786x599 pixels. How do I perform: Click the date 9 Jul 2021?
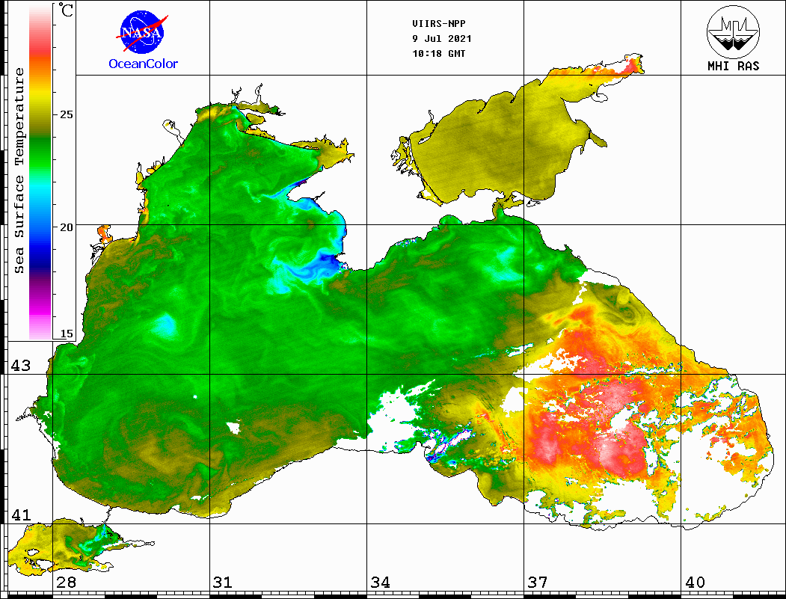point(442,39)
